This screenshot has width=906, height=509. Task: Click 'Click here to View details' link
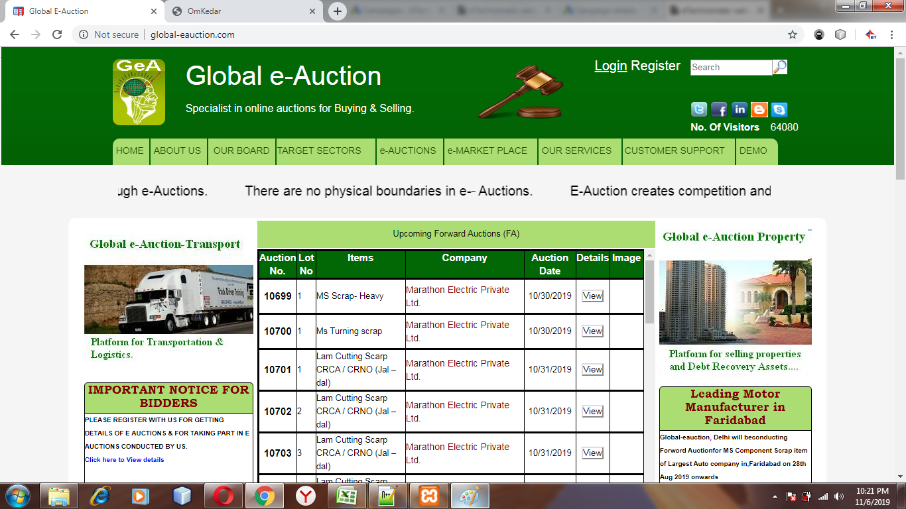(x=125, y=460)
